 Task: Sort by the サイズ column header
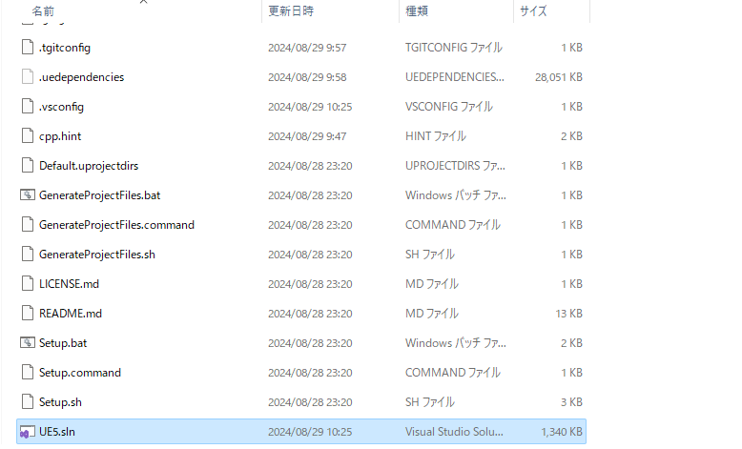[533, 10]
